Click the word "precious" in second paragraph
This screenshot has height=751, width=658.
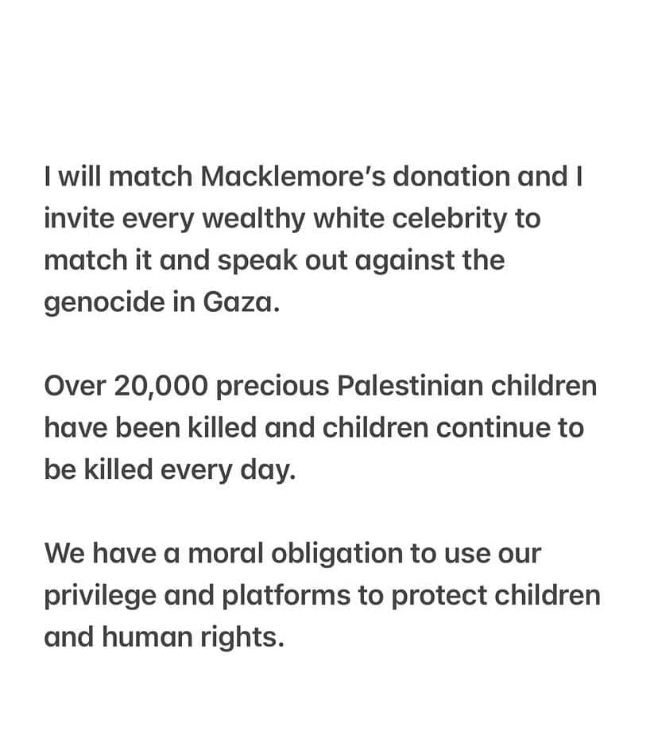click(x=273, y=387)
